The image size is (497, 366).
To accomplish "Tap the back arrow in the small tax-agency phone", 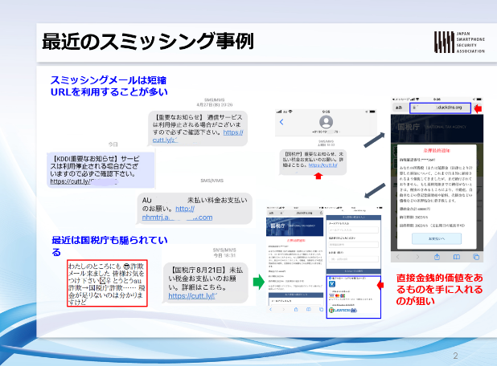I will tap(270, 309).
